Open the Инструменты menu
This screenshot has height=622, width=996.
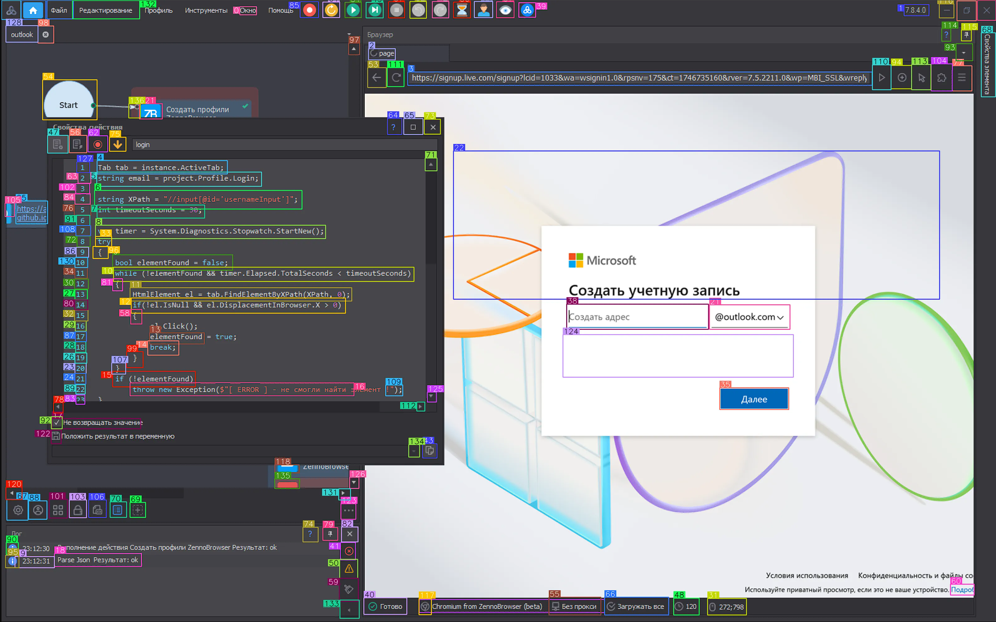point(206,10)
